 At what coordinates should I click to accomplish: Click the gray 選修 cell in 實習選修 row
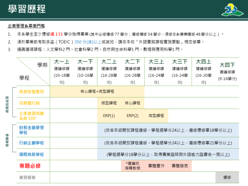point(227,177)
